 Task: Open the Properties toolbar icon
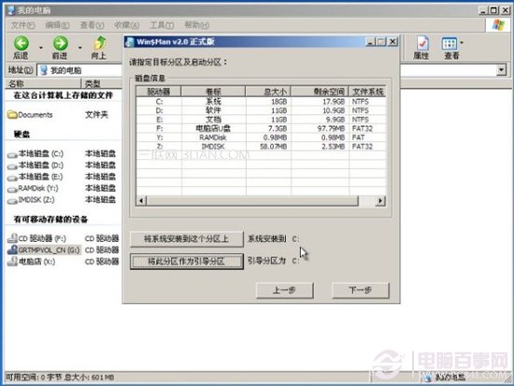[421, 43]
